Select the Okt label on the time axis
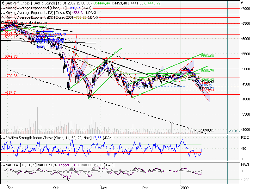This screenshot has height=190, width=253. pyautogui.click(x=56, y=187)
